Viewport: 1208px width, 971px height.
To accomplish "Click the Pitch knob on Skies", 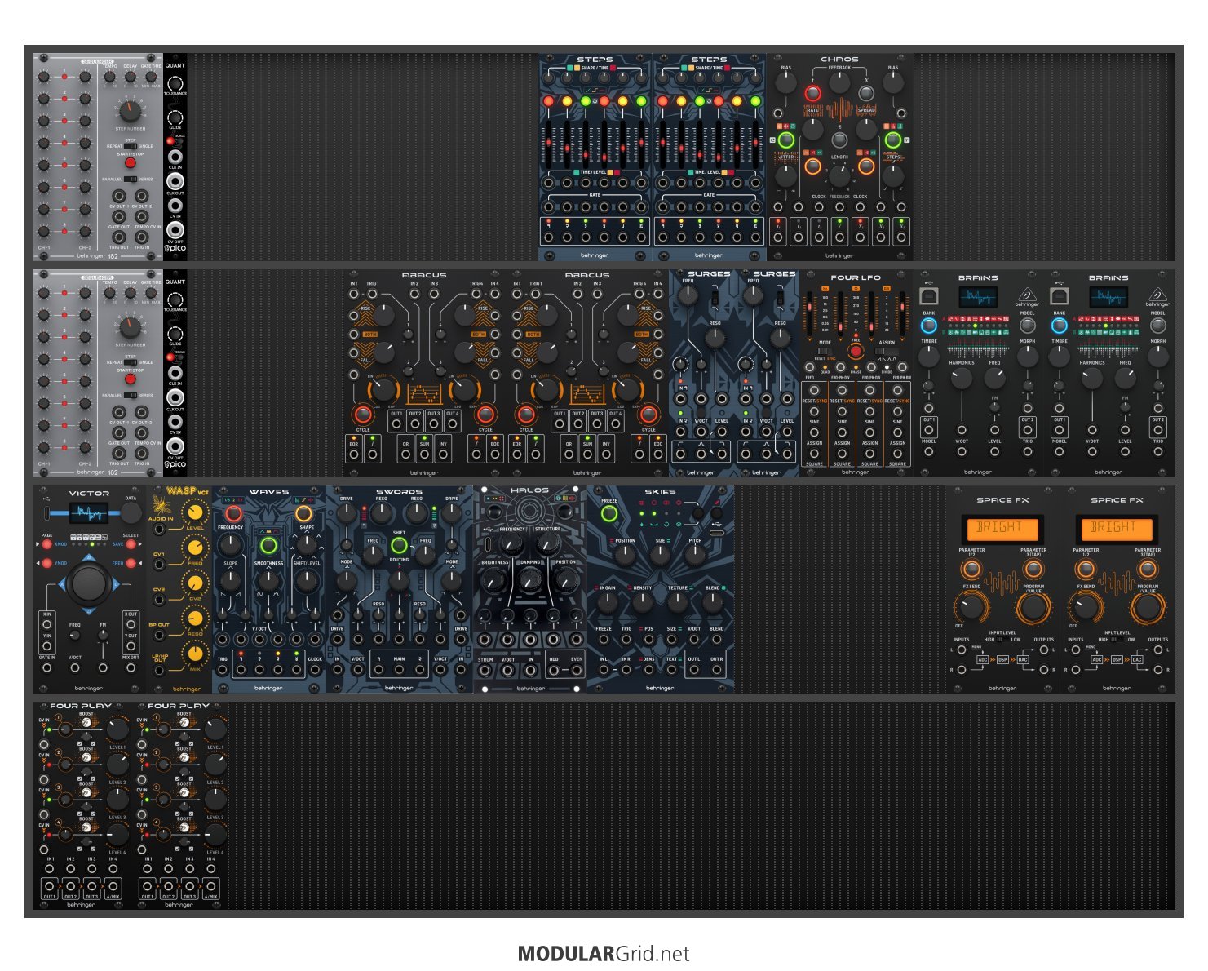I will coord(695,555).
